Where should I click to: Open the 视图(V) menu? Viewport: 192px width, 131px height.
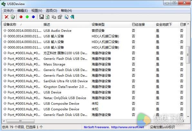[37, 11]
